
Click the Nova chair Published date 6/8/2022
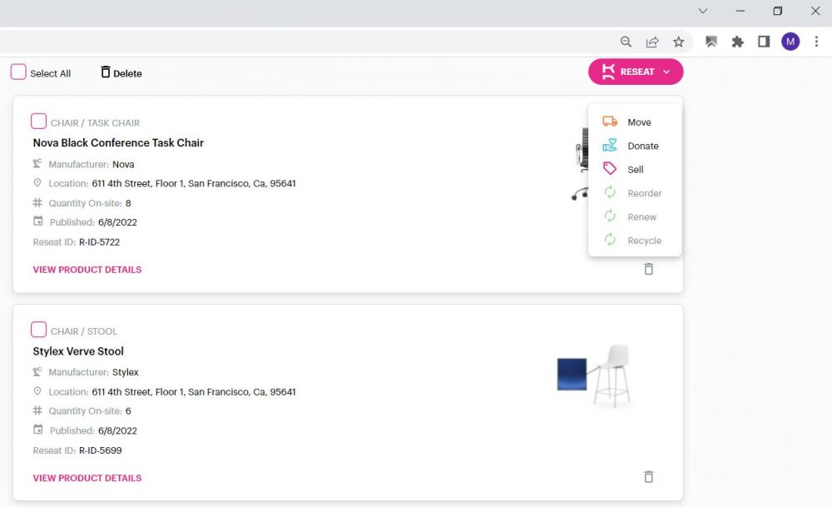[x=117, y=222]
